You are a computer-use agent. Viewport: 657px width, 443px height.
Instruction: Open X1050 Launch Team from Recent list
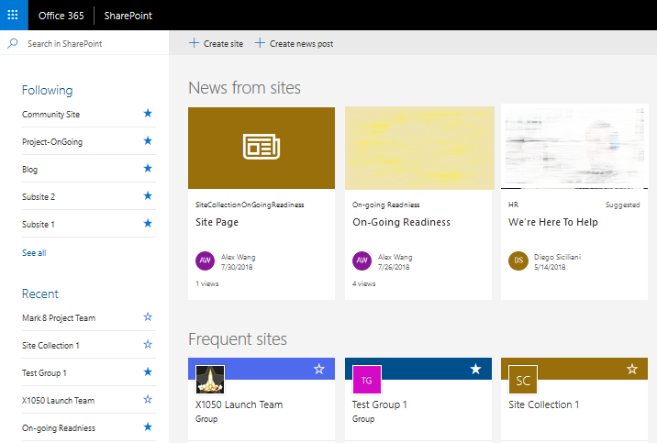coord(58,400)
